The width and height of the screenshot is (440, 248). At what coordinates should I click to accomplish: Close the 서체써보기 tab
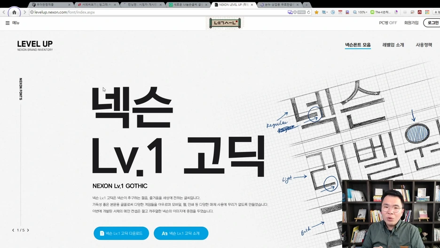[115, 5]
